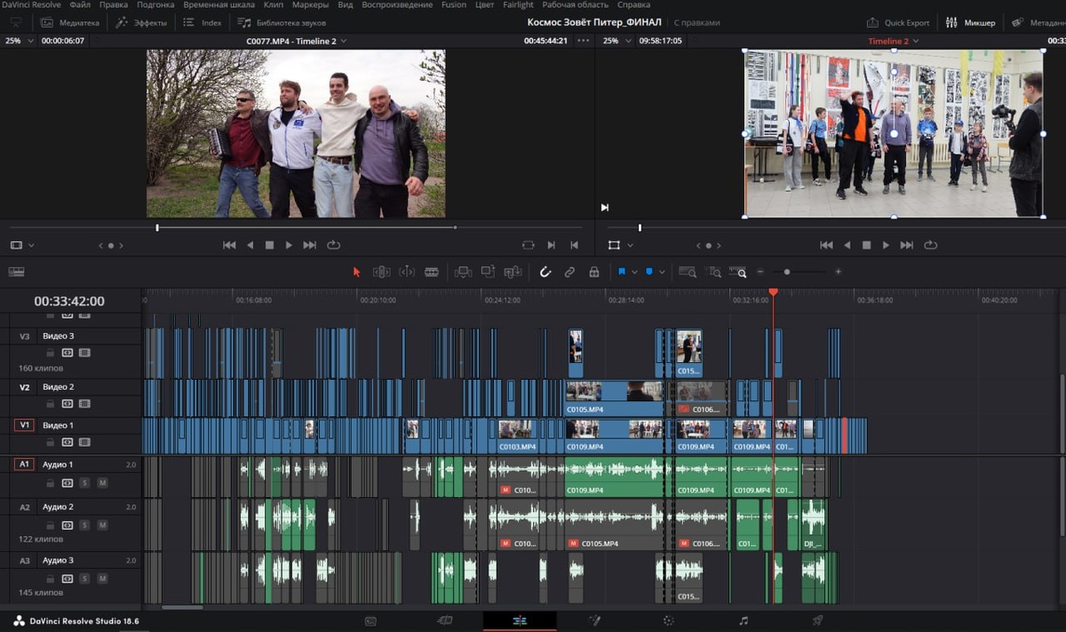The height and width of the screenshot is (632, 1066).
Task: Click the Quick Export button
Action: (x=899, y=22)
